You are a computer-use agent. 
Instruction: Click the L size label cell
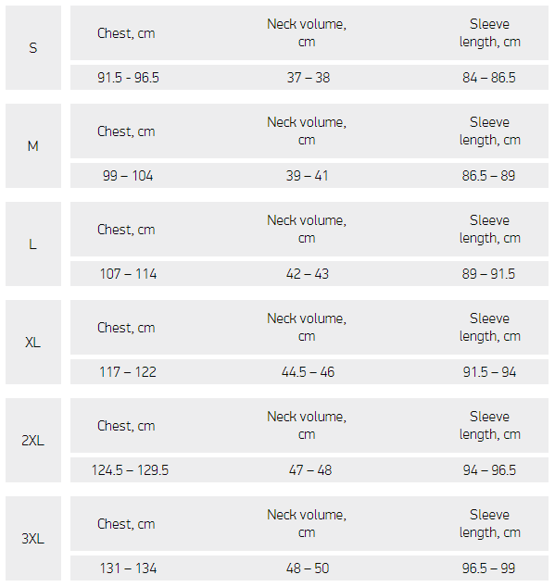coord(33,244)
